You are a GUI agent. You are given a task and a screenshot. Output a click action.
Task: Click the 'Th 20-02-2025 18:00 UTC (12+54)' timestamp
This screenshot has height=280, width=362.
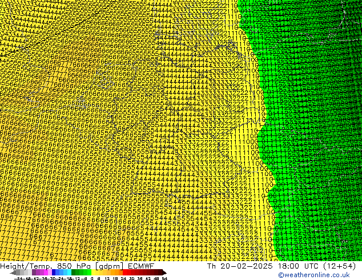[281, 266]
